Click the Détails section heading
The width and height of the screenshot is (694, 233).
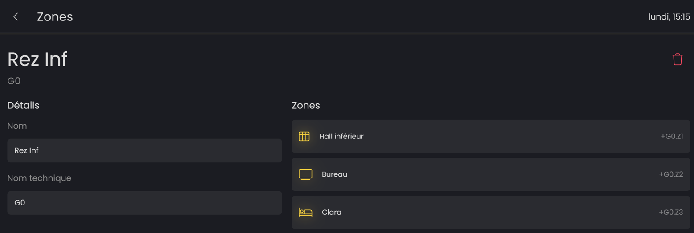(23, 105)
